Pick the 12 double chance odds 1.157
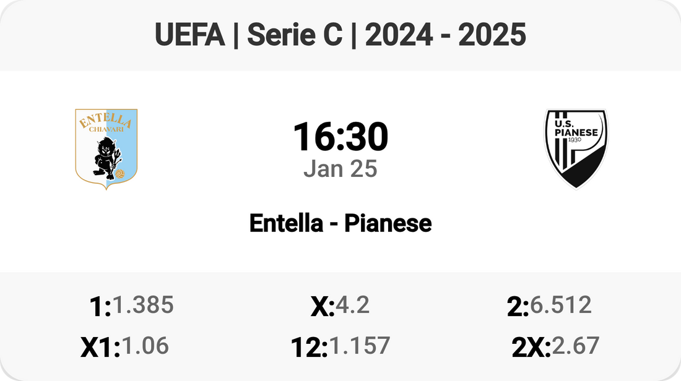681x381 pixels. pyautogui.click(x=359, y=346)
